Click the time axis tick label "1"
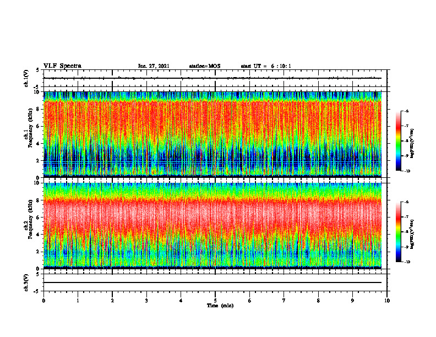This screenshot has height=337, width=436. point(78,301)
